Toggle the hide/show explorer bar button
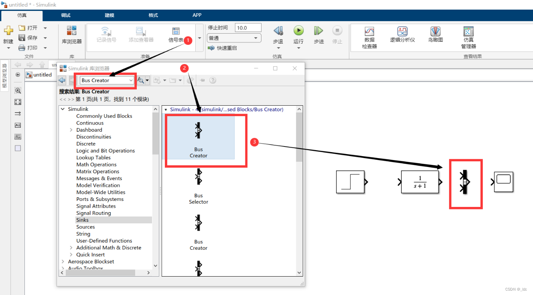Viewport: 533px width, 295px height. pos(18,75)
